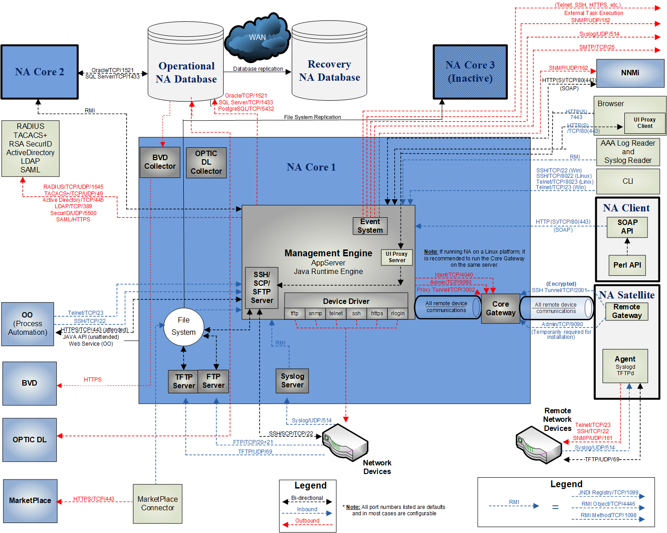Enable the ssh device driver
The width and height of the screenshot is (667, 533).
[356, 313]
